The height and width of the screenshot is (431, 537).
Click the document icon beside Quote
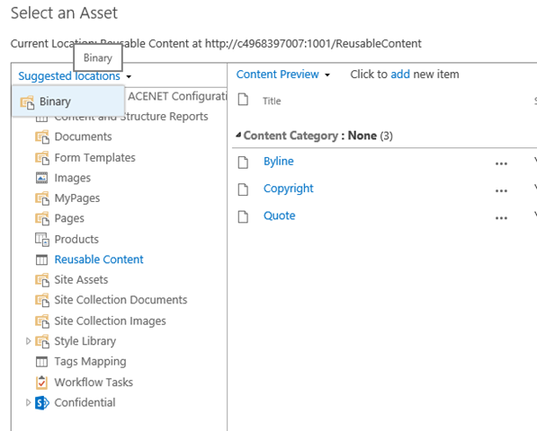243,216
